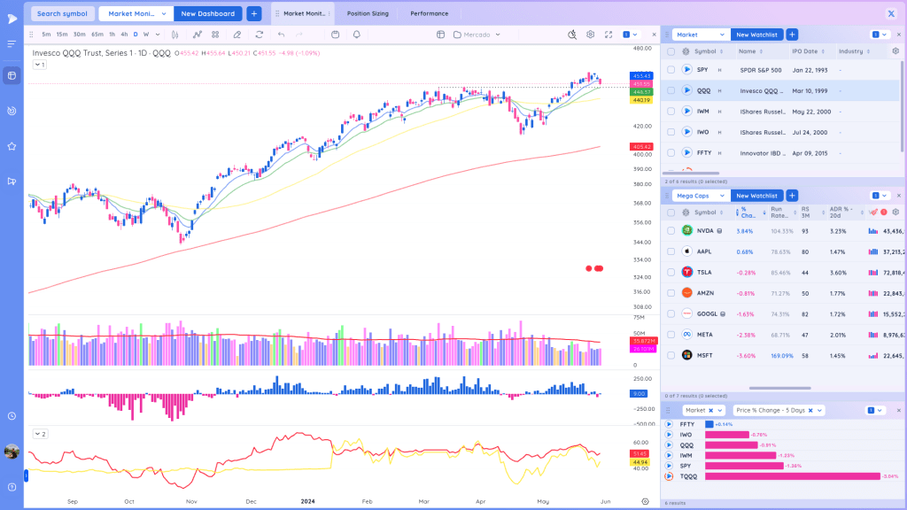This screenshot has width=907, height=510.
Task: Click the undo arrow in chart toolbar
Action: coord(281,35)
